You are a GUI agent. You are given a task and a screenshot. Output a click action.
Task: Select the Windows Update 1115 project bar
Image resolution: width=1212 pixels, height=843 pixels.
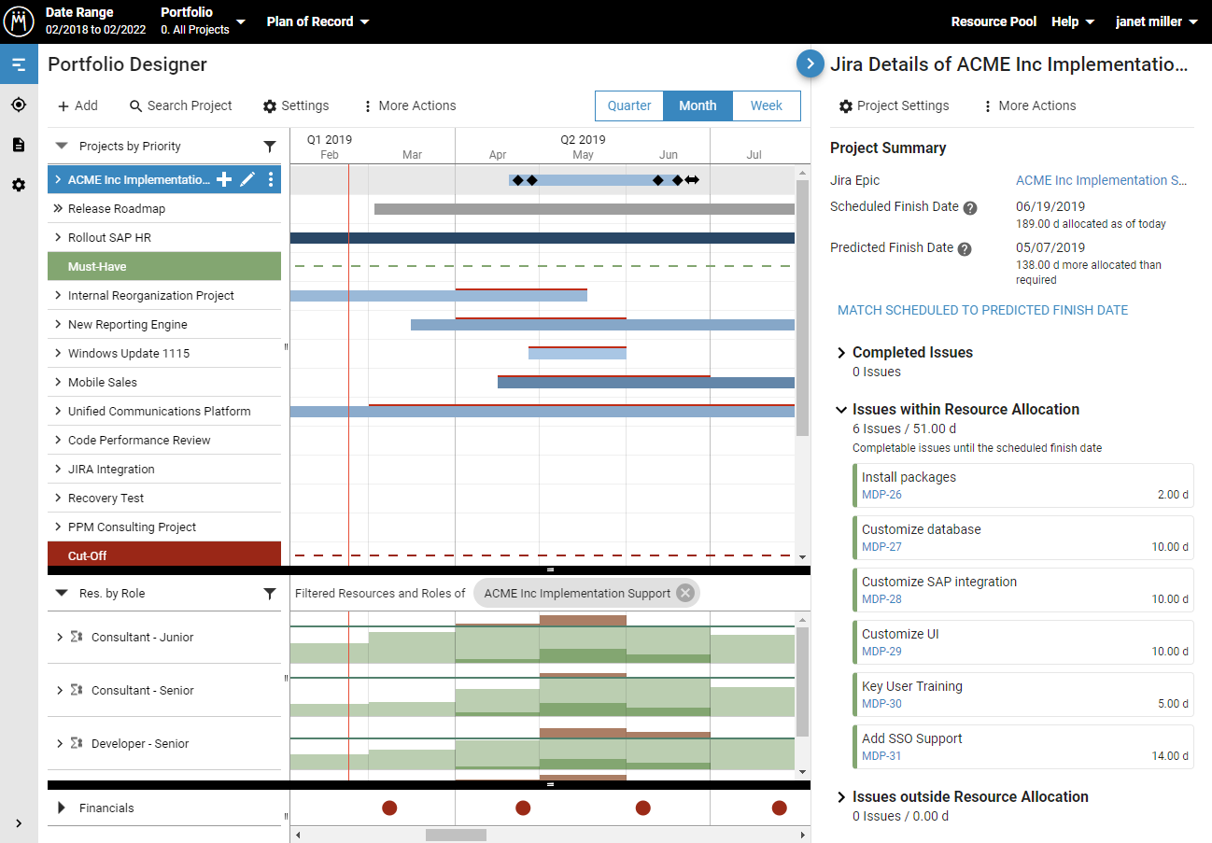coord(577,353)
